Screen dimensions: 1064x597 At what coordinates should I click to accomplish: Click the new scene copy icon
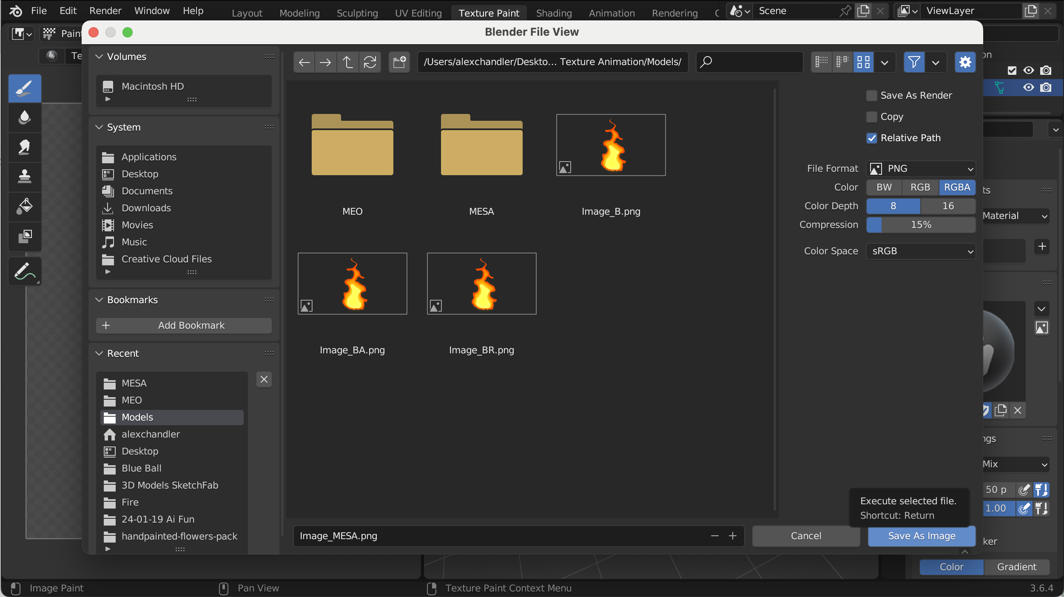(x=863, y=11)
